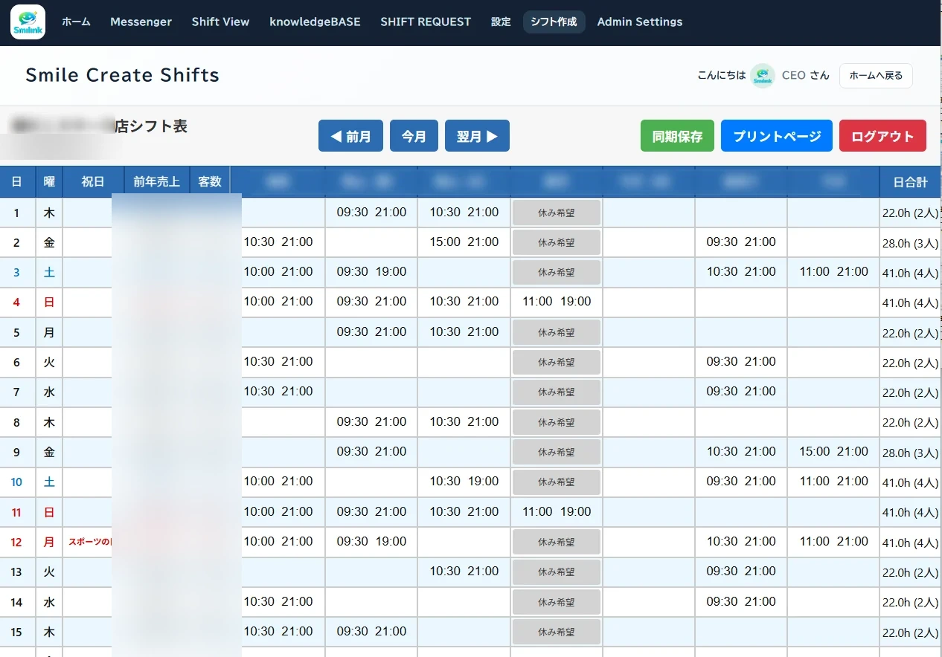This screenshot has height=657, width=942.
Task: Click the 09:30 21:00 shift on day 15
Action: (x=371, y=632)
